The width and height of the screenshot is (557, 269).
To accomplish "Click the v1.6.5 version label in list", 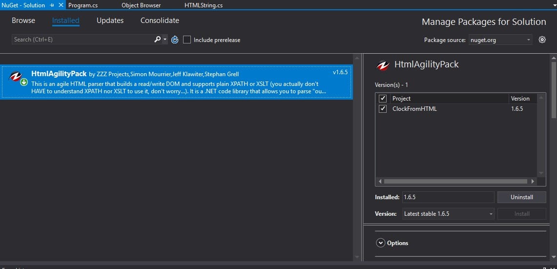I will pos(340,72).
